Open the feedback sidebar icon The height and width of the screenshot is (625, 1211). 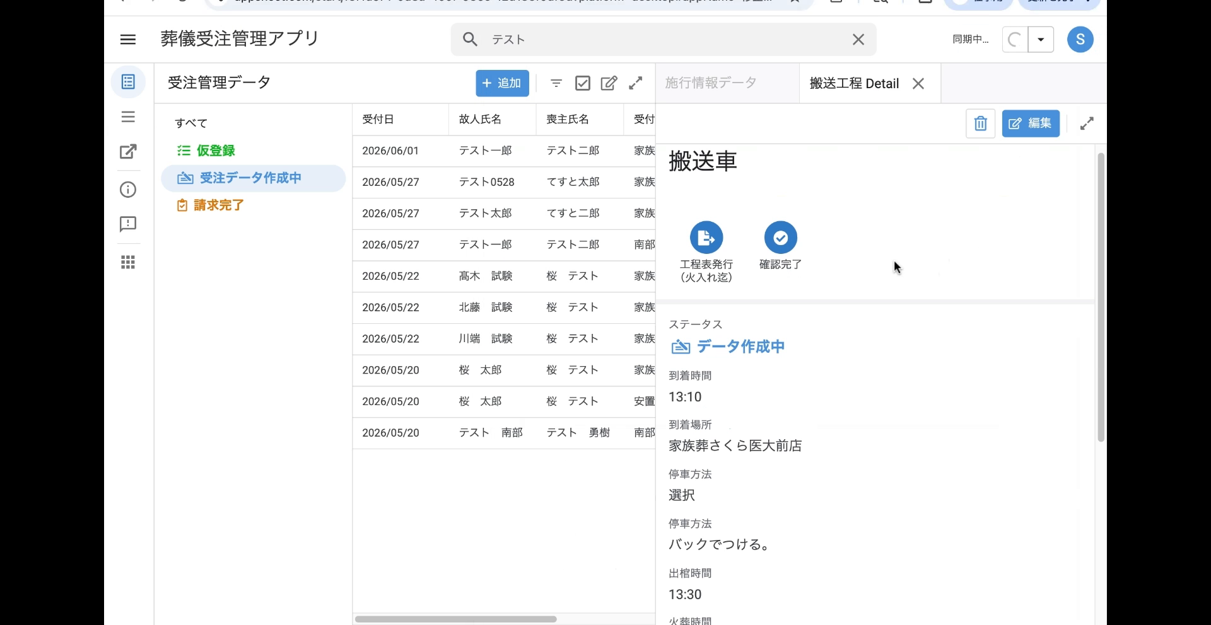click(128, 224)
